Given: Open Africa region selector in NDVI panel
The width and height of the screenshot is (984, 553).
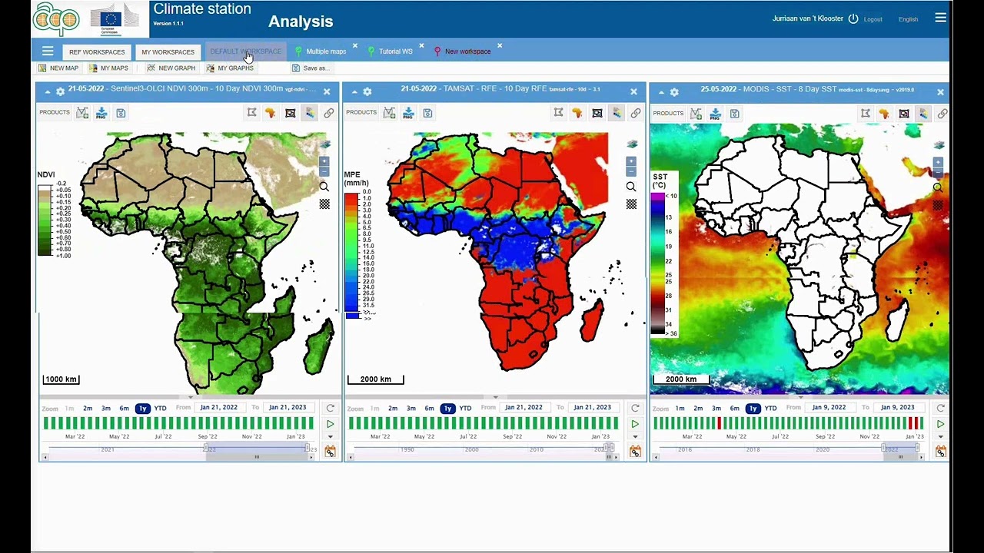Looking at the screenshot, I should 271,113.
